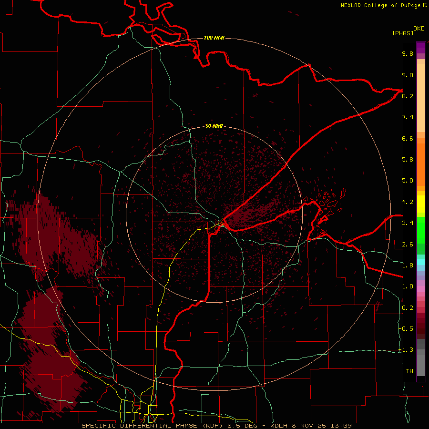The width and height of the screenshot is (429, 429).
Task: Click the -1.3 legend value
Action: tap(406, 350)
